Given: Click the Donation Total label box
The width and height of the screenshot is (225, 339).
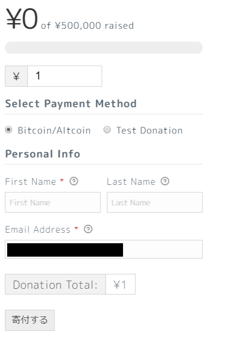Looking at the screenshot, I should [56, 284].
